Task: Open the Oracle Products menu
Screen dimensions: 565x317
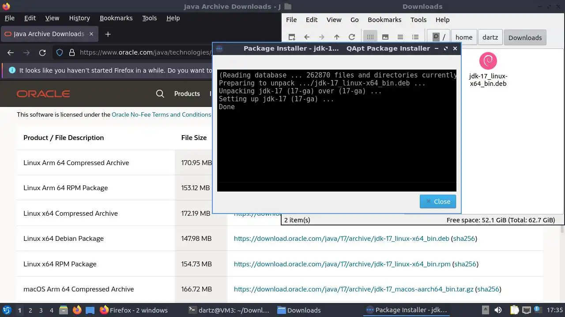Action: (187, 94)
